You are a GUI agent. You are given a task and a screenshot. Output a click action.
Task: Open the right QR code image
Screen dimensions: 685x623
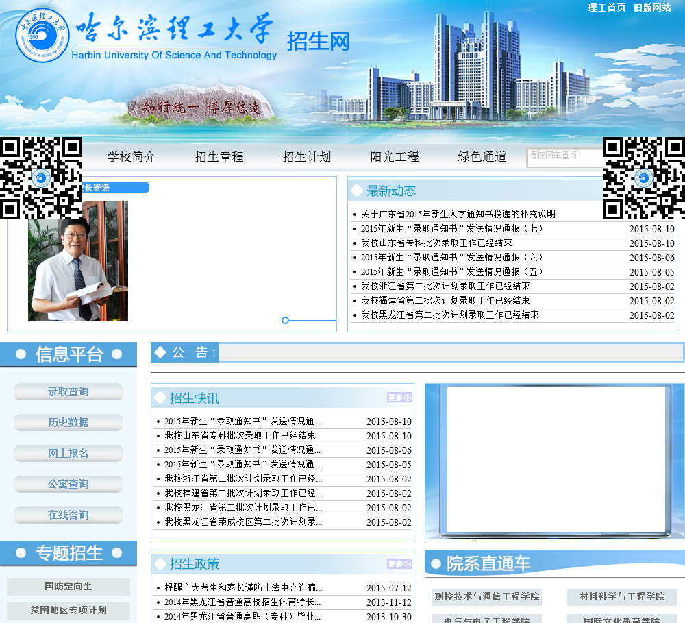point(644,178)
